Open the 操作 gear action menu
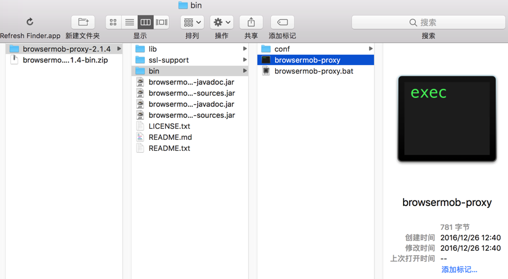The width and height of the screenshot is (508, 279). click(222, 22)
